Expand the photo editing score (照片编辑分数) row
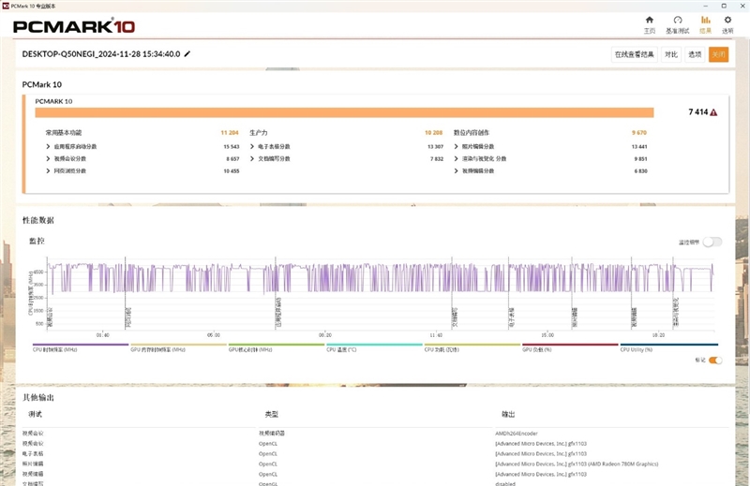Screen dimensions: 750x486 click(456, 147)
